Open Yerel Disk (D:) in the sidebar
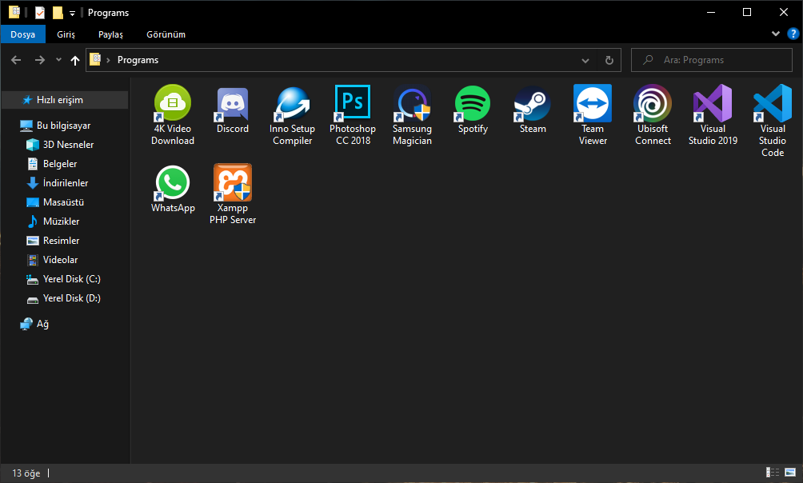 point(65,298)
